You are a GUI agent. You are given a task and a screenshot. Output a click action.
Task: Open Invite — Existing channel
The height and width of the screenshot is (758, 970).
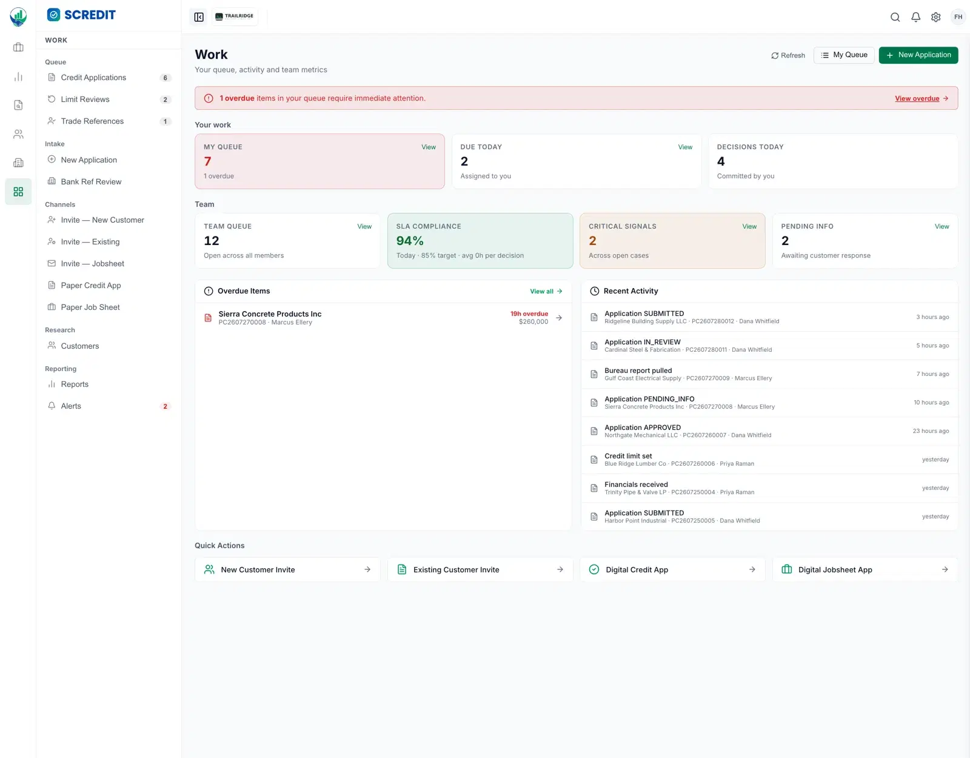109,242
